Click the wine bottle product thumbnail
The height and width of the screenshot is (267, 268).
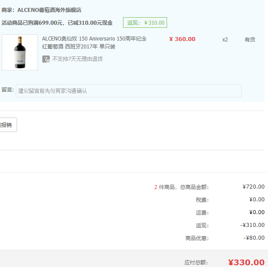pyautogui.click(x=20, y=52)
